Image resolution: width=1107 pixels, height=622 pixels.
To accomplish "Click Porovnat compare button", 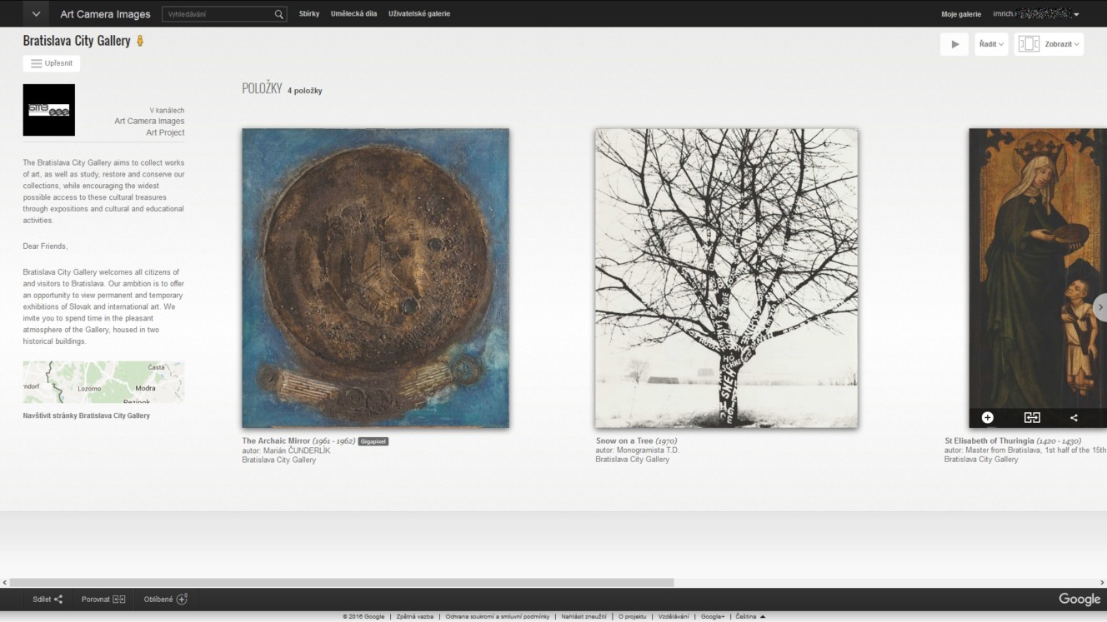I will click(103, 600).
